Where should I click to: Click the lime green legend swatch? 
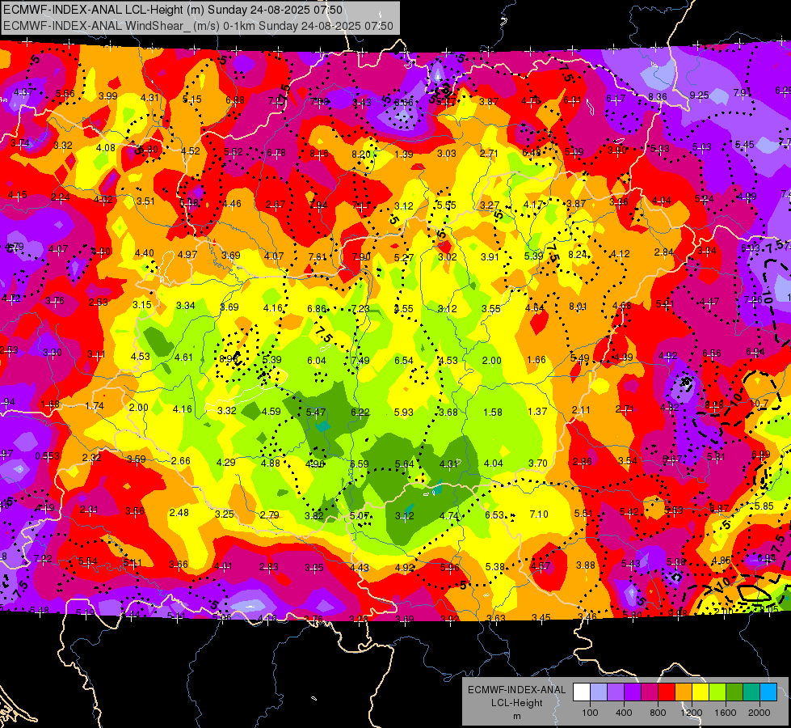(717, 692)
